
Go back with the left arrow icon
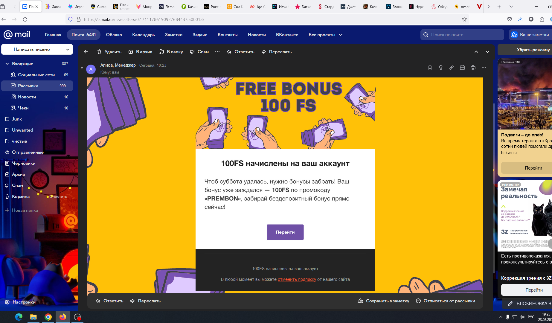click(86, 52)
